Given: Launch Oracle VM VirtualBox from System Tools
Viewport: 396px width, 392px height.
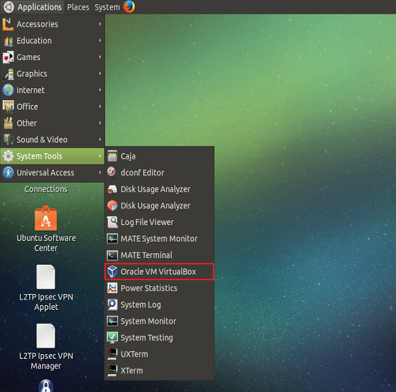Looking at the screenshot, I should 159,272.
